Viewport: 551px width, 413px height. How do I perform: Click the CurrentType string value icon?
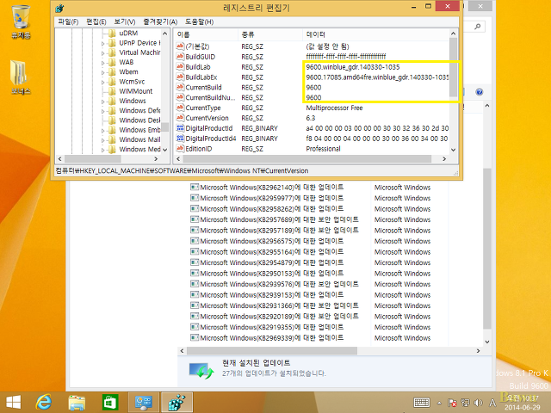click(x=180, y=108)
